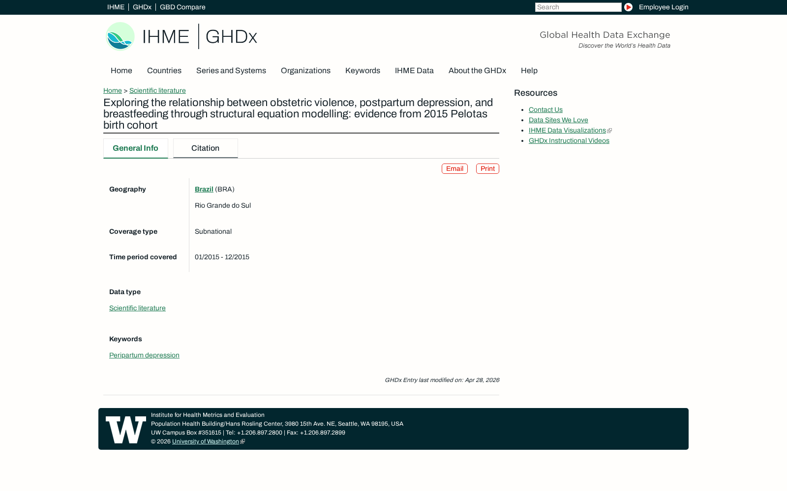
Task: Open the Peripartum depression keyword
Action: pos(144,355)
